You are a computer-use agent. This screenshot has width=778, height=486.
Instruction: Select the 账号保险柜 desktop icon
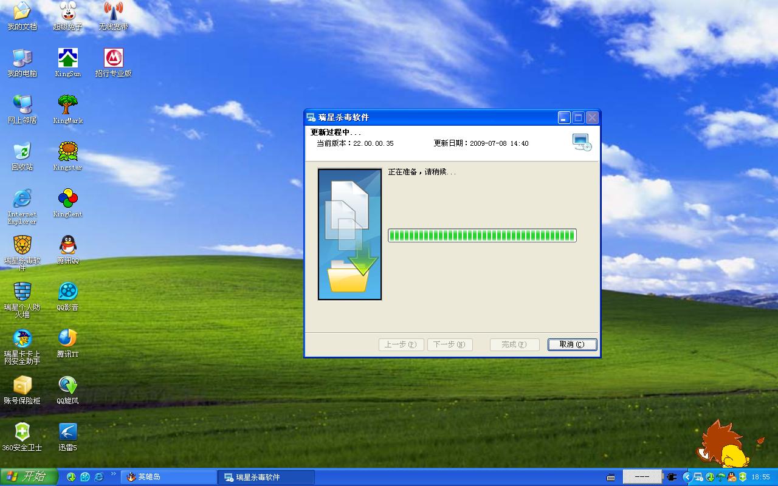pyautogui.click(x=22, y=391)
